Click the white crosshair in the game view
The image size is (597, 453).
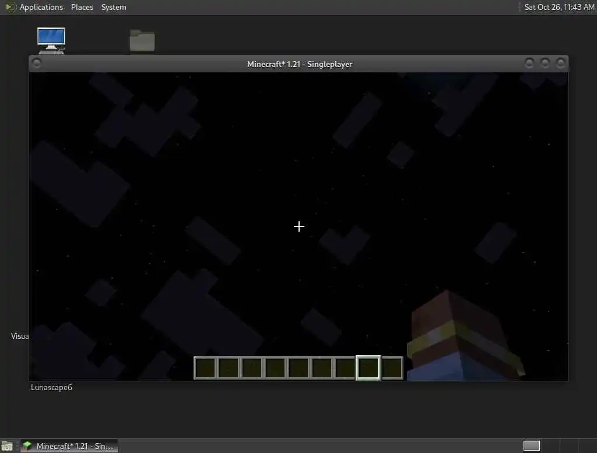299,226
